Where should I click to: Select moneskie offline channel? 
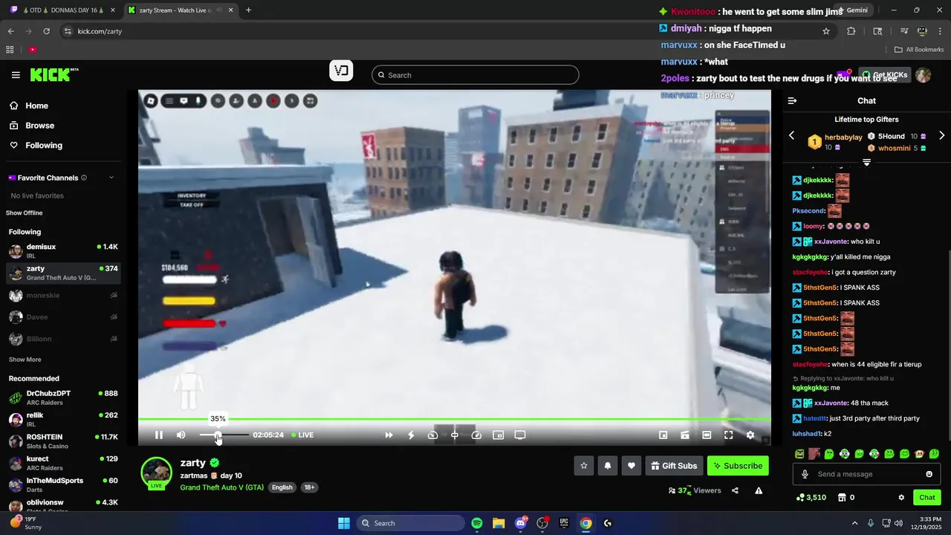[63, 295]
